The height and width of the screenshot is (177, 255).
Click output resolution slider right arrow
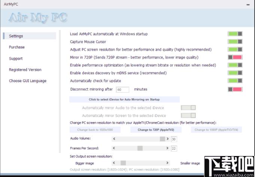tap(167, 163)
